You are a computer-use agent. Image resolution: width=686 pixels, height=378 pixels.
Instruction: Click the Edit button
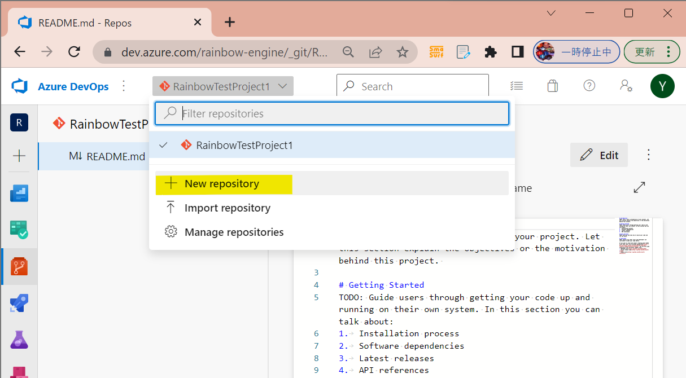click(599, 155)
